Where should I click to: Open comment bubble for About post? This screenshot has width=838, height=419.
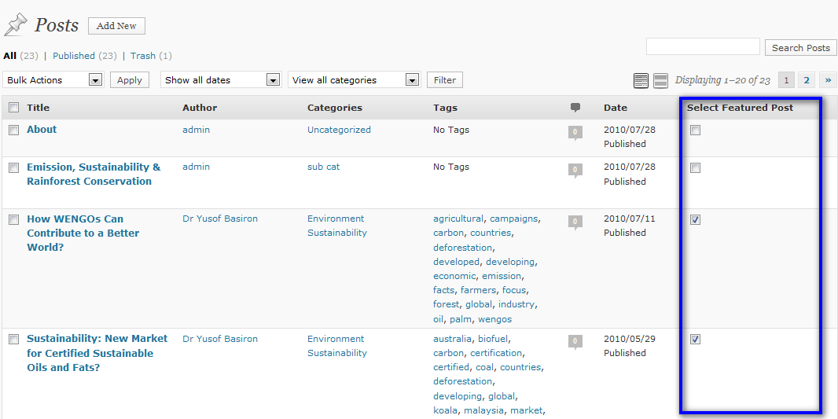575,132
